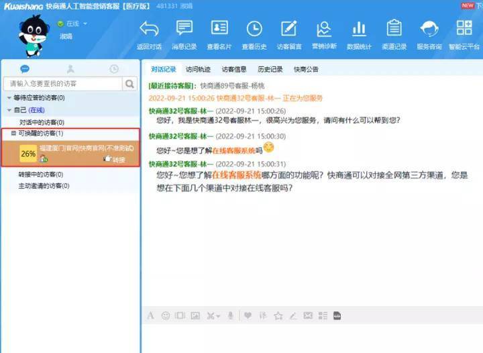The image size is (483, 353).
Task: Click the envelope mail icon in toolbar
Action: (308, 315)
